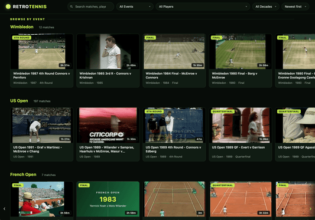Open Wimbledon 1980 Final Borg v McEnroe thumbnail
Screen dimensions: 315x220
[241, 51]
